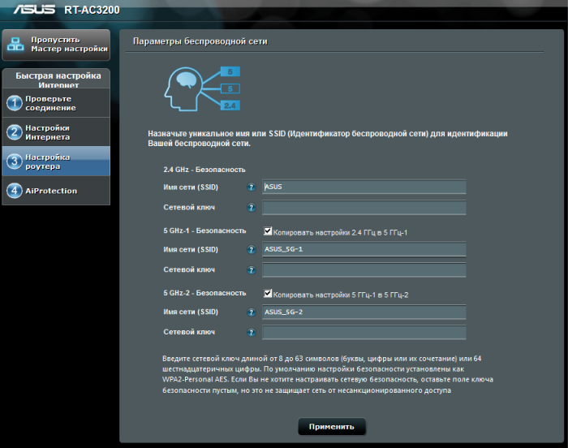Click 2.4 GHz SSID field containing ASUS
This screenshot has height=448, width=568.
point(364,187)
